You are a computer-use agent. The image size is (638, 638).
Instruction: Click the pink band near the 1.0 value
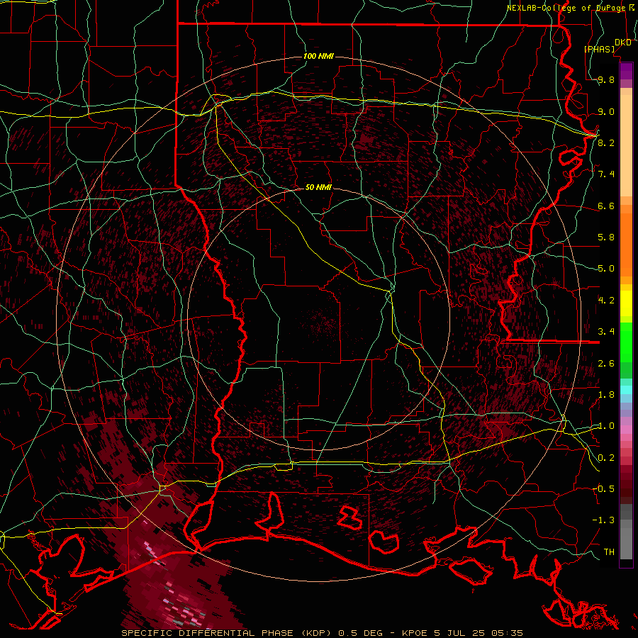click(x=626, y=430)
